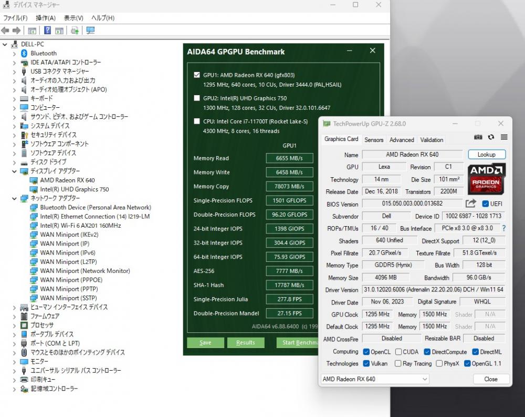525x417 pixels.
Task: Click Scan for hardware changes monitor icon
Action: pos(90,30)
